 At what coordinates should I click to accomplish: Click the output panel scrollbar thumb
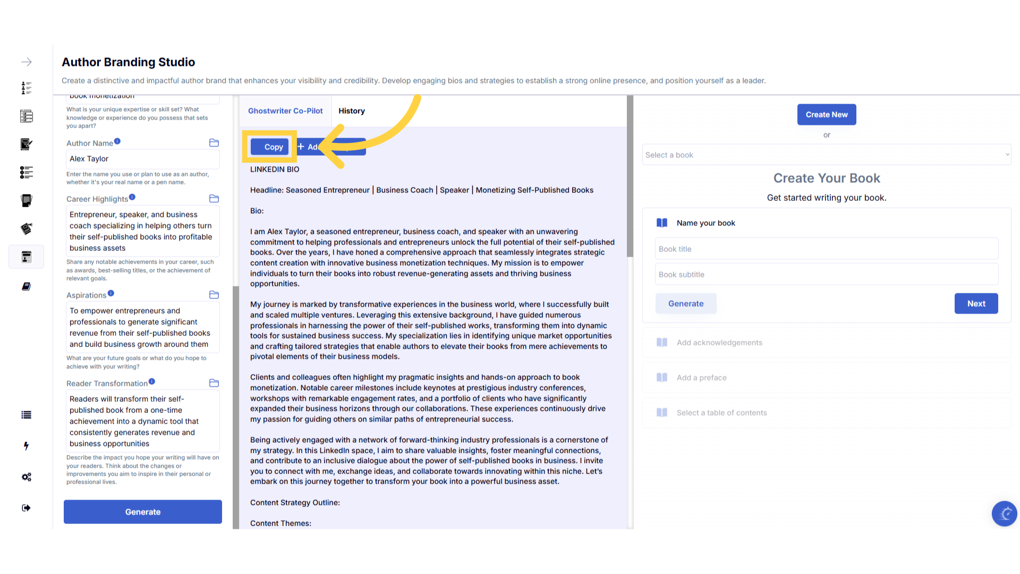pos(630,175)
